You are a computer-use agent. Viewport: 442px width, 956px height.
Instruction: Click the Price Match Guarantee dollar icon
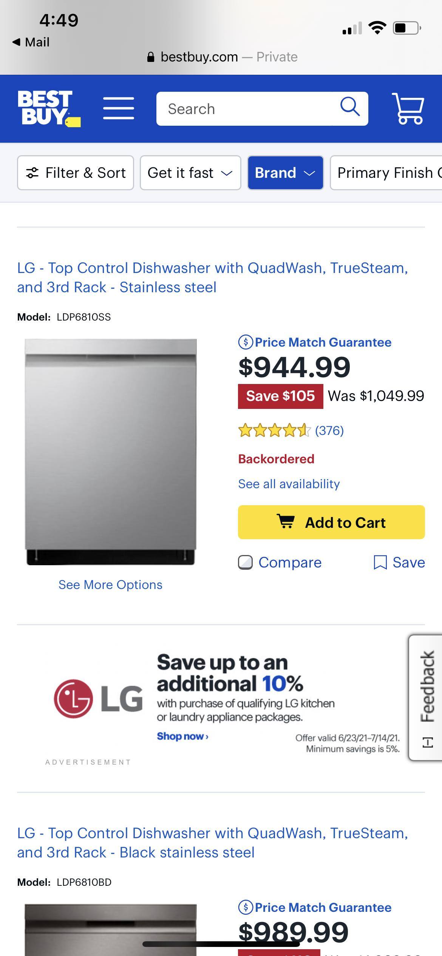click(246, 342)
